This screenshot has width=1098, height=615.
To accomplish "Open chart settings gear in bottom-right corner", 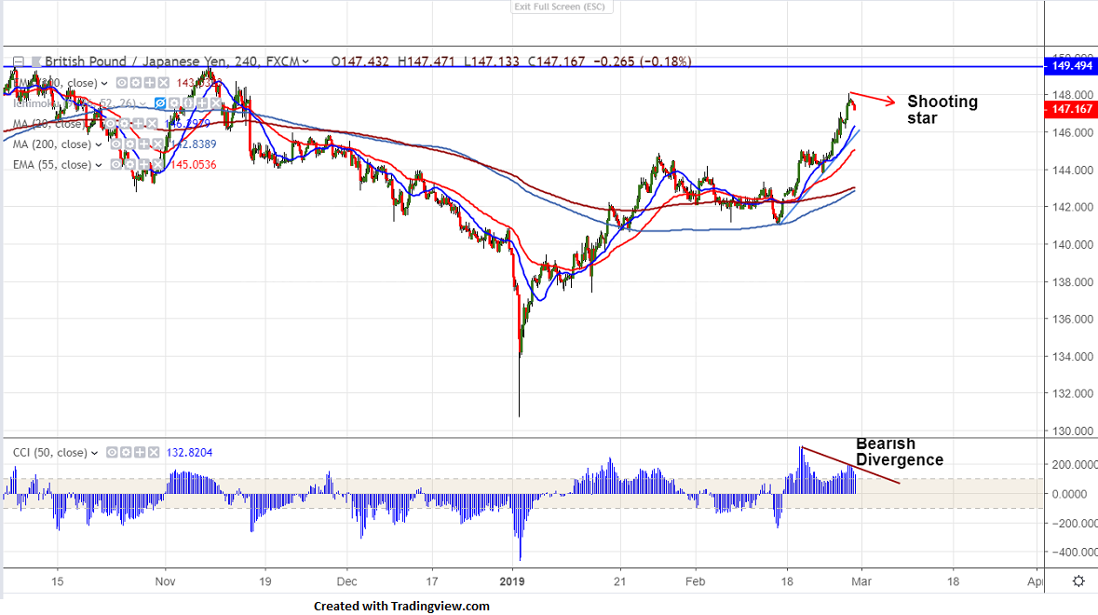I will click(1078, 581).
